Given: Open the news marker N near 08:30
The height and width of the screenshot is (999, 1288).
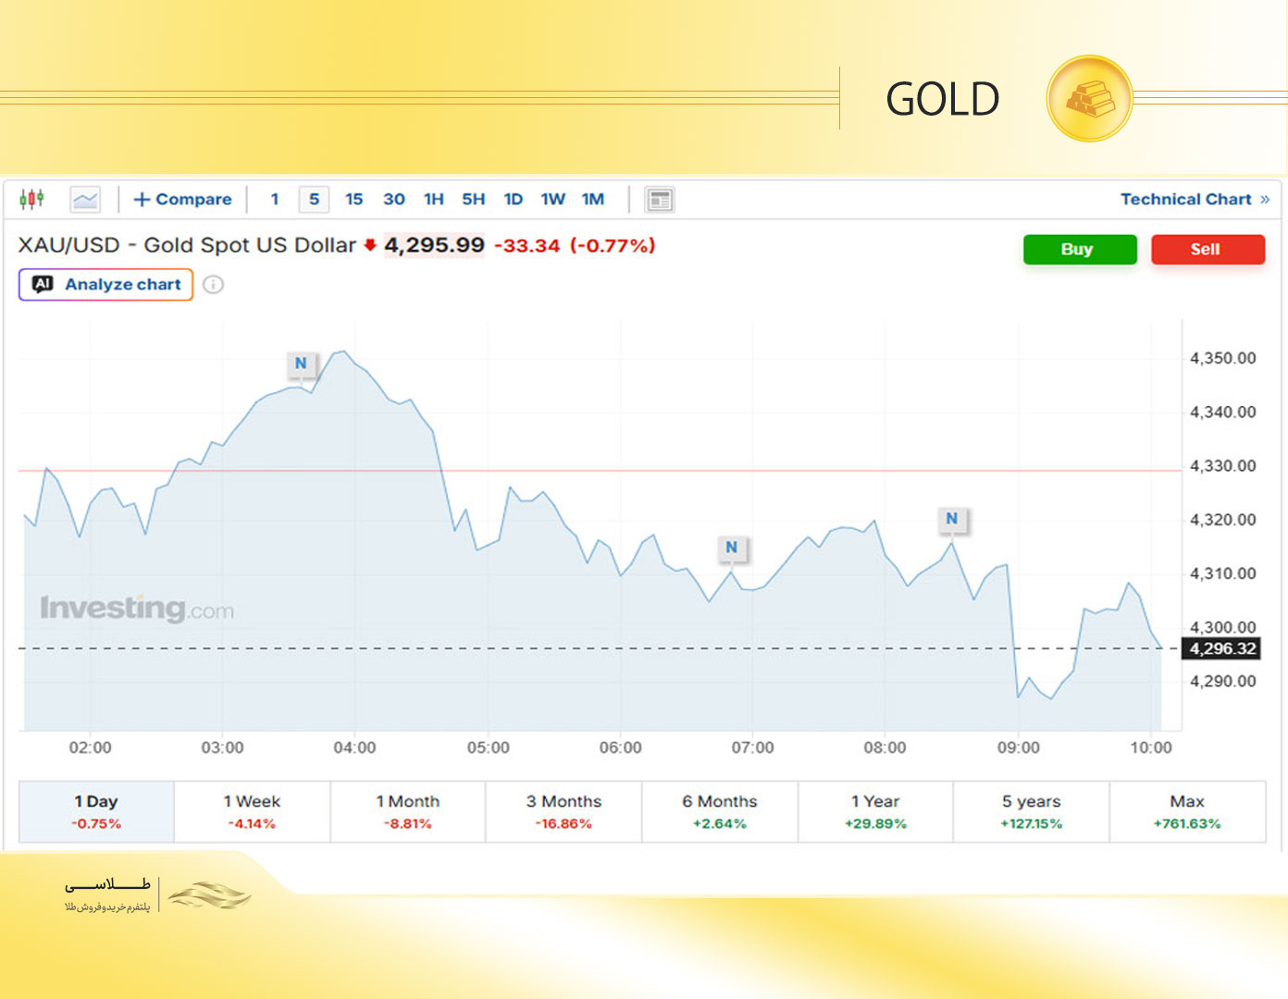Looking at the screenshot, I should pos(952,519).
